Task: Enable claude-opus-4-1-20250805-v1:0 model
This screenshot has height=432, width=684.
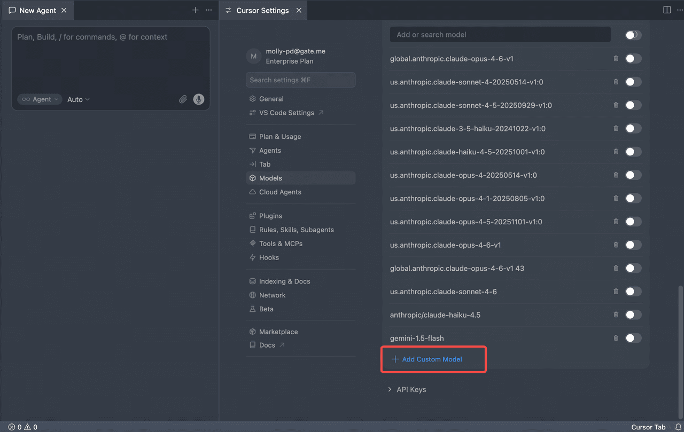Action: coord(633,198)
